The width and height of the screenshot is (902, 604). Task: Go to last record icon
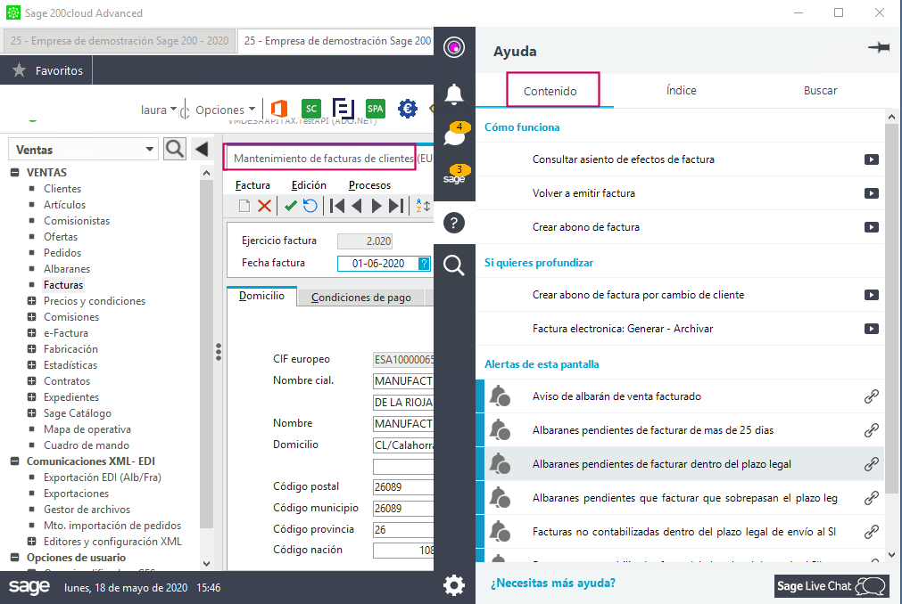click(x=396, y=206)
